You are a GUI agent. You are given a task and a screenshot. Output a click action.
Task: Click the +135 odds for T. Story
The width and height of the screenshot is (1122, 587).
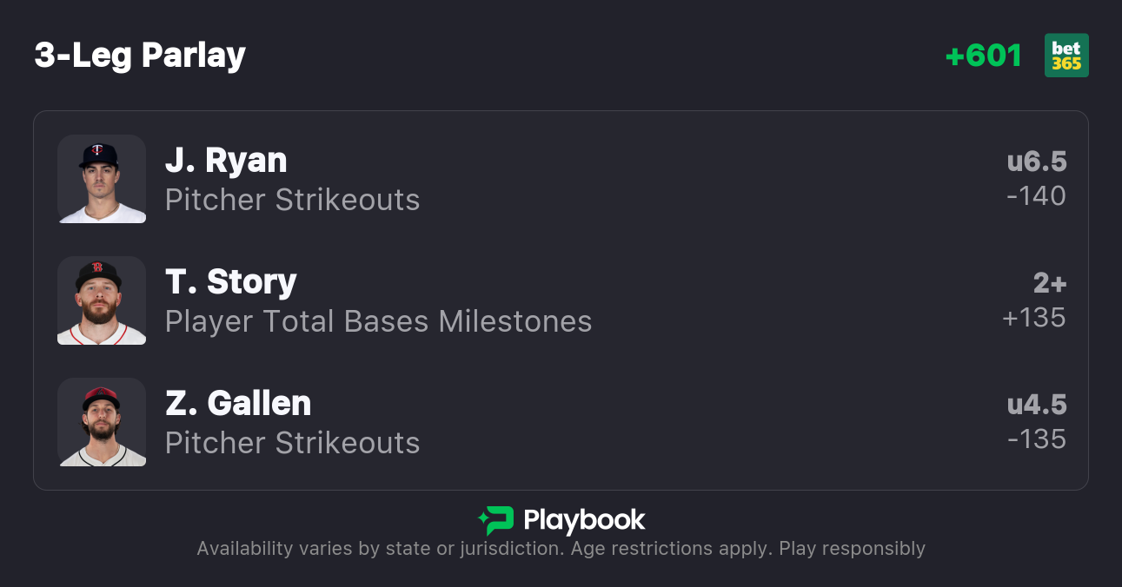coord(1033,318)
